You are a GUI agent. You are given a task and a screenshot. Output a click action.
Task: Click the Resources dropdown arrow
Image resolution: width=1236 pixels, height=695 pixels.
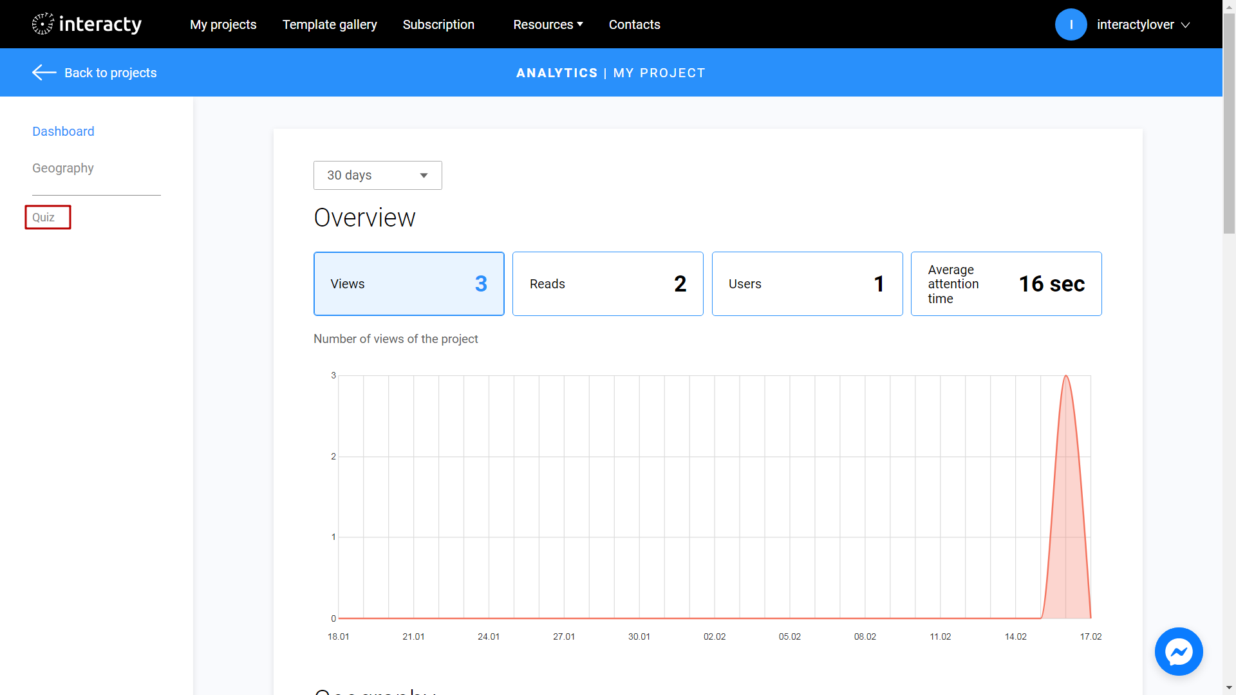pos(581,24)
